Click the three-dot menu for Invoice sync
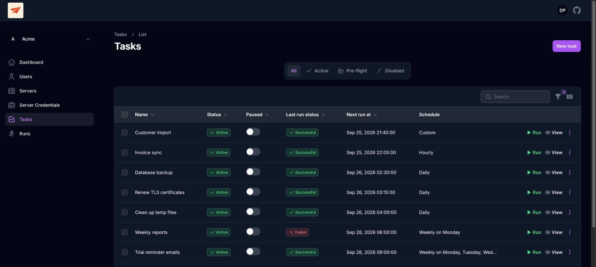 pyautogui.click(x=569, y=153)
